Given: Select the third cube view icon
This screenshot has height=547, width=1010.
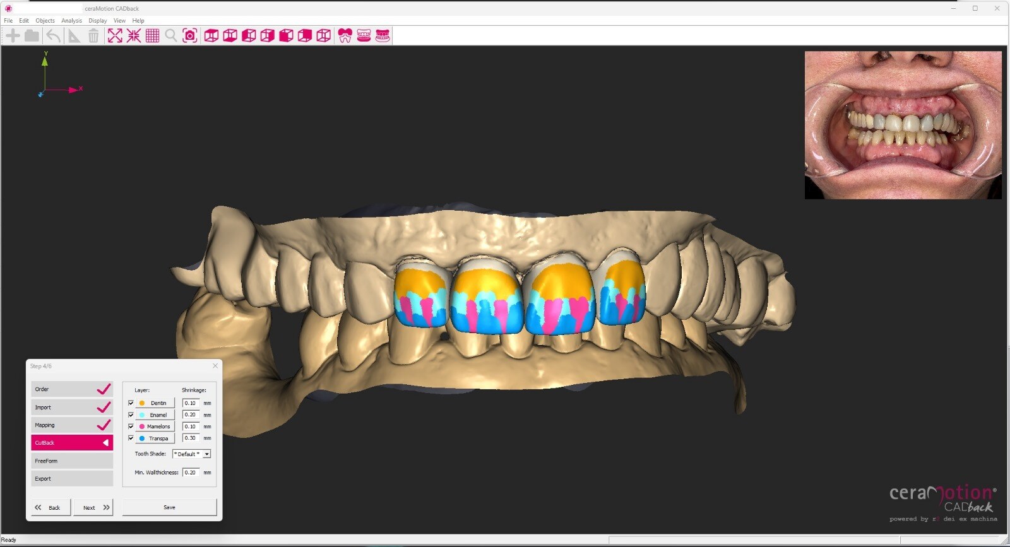Looking at the screenshot, I should tap(249, 36).
